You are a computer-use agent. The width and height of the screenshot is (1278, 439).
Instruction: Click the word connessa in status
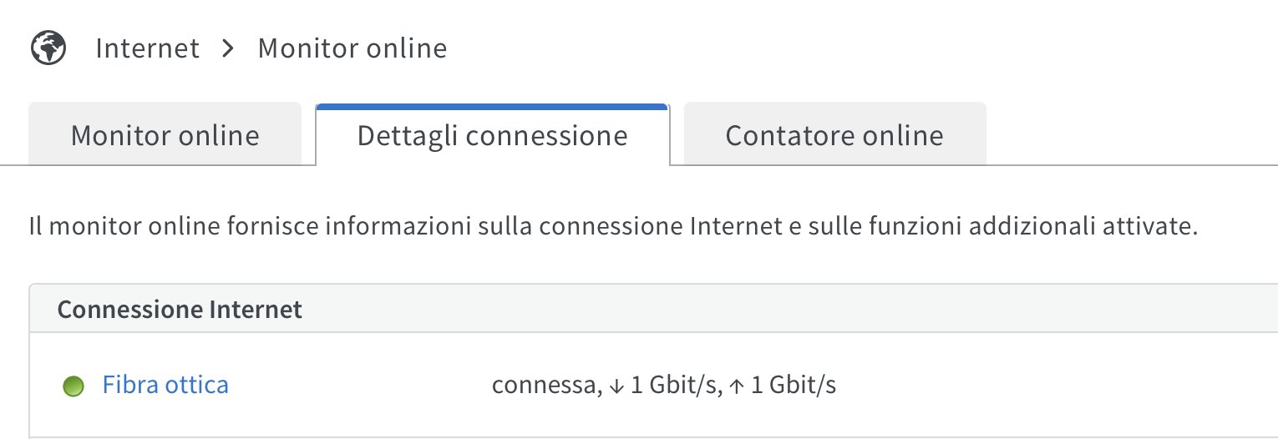543,386
